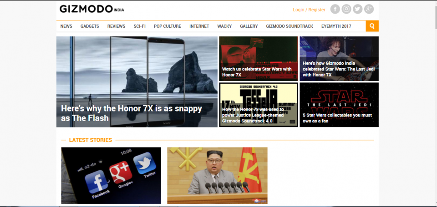Open the POP CULTURE category

coord(167,26)
